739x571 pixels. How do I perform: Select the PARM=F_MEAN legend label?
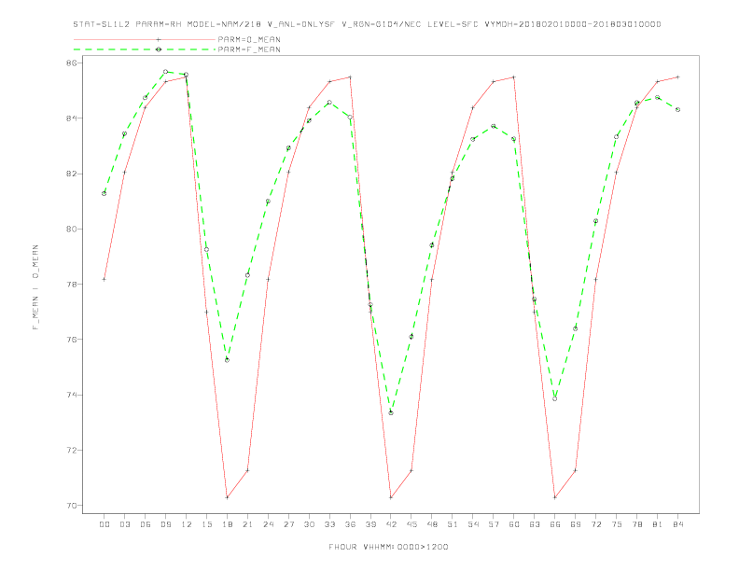click(x=249, y=49)
